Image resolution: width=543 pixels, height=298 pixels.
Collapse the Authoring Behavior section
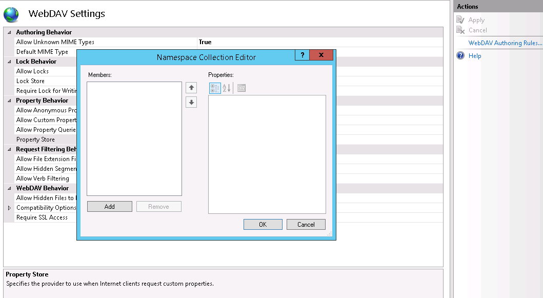pyautogui.click(x=9, y=32)
